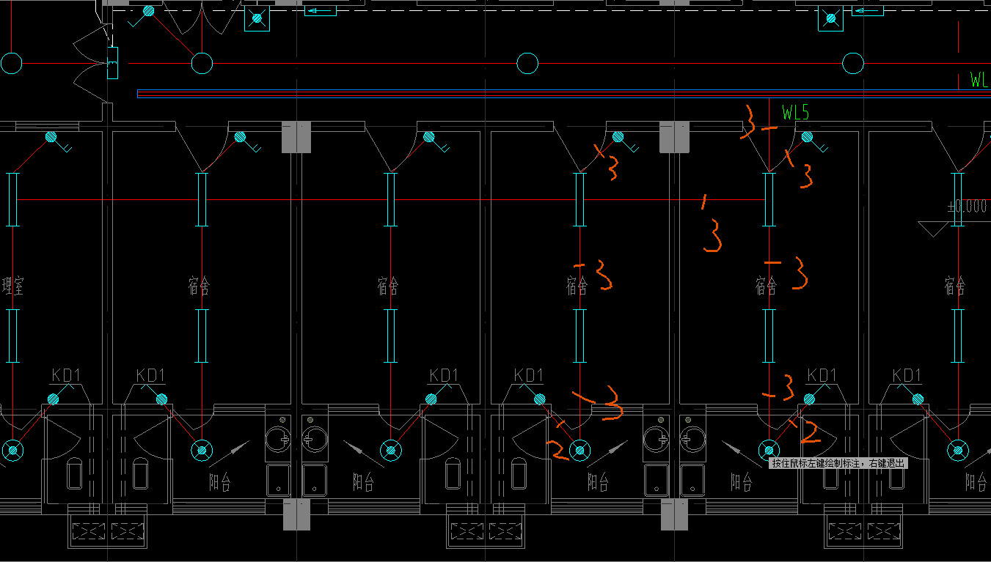Viewport: 991px width, 562px height.
Task: Select the long red horizontal wire crossing the dorm rooms
Action: [392, 199]
